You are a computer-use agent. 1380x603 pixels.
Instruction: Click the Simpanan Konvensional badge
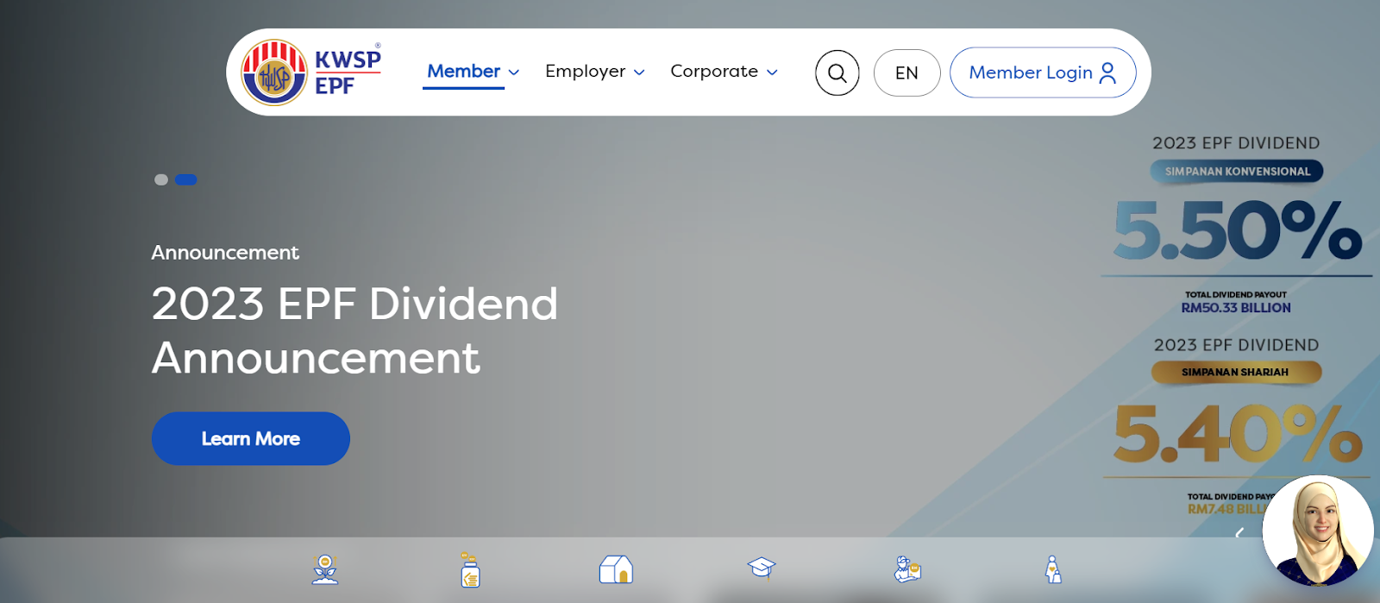click(1237, 171)
